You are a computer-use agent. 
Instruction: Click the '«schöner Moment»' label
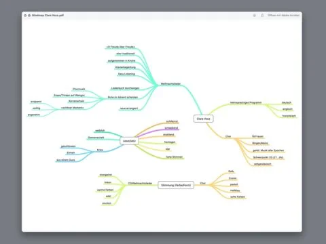click(x=73, y=108)
